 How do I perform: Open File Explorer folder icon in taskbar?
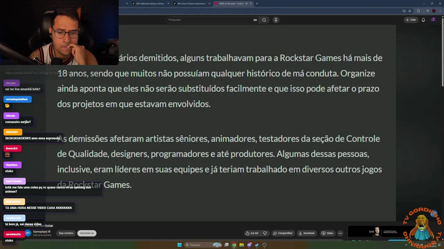click(241, 245)
